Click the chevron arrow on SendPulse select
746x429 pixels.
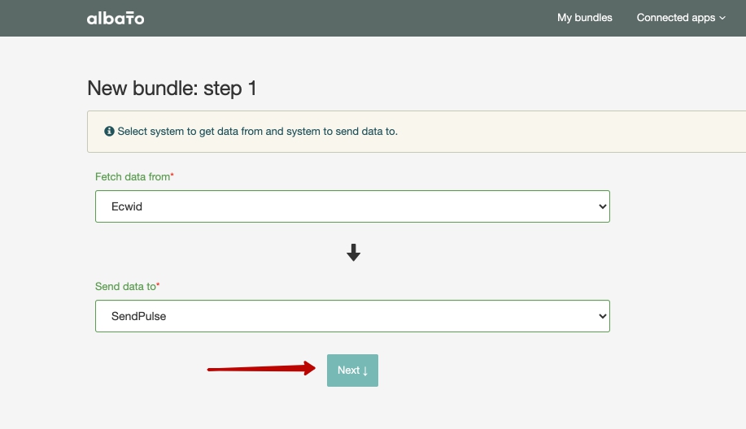tap(602, 316)
